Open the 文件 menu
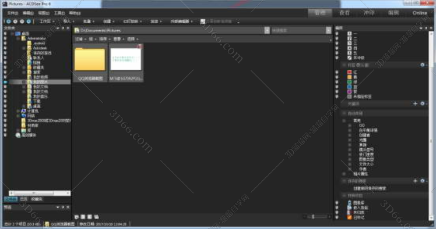Viewport: 436px width, 229px height. [x=12, y=13]
